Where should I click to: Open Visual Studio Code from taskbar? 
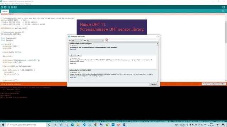tap(84, 125)
